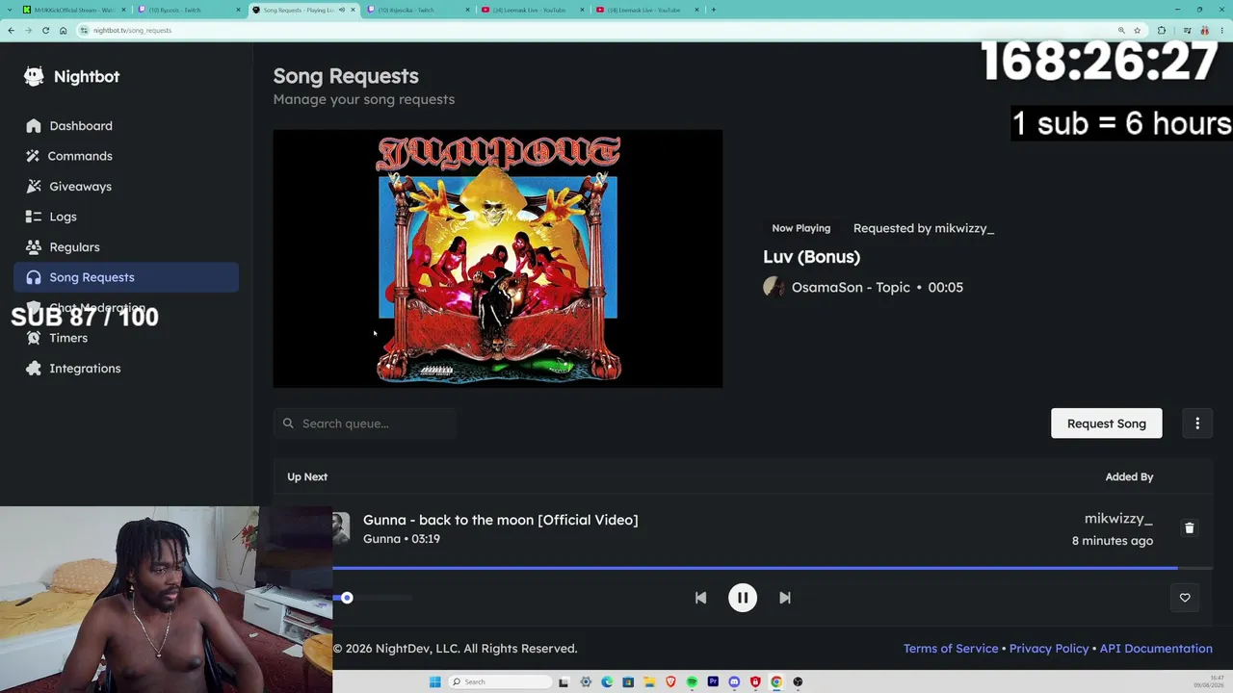Screen dimensions: 1233x693
Task: Open Discord from the taskbar
Action: [x=734, y=682]
